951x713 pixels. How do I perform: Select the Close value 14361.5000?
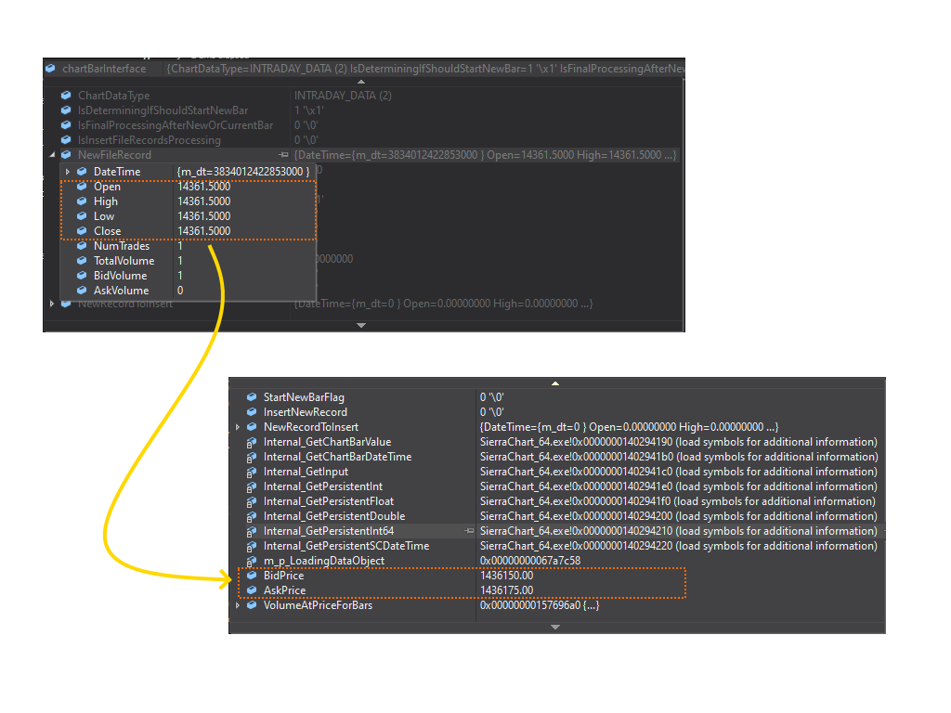[x=203, y=231]
